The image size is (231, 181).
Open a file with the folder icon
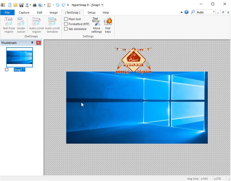(16, 5)
